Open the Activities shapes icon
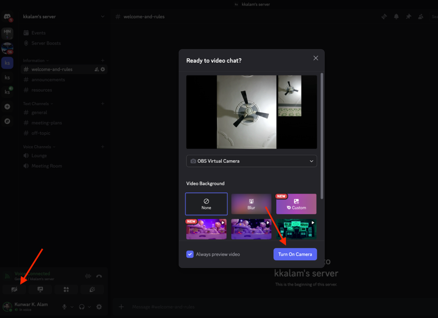 point(66,289)
